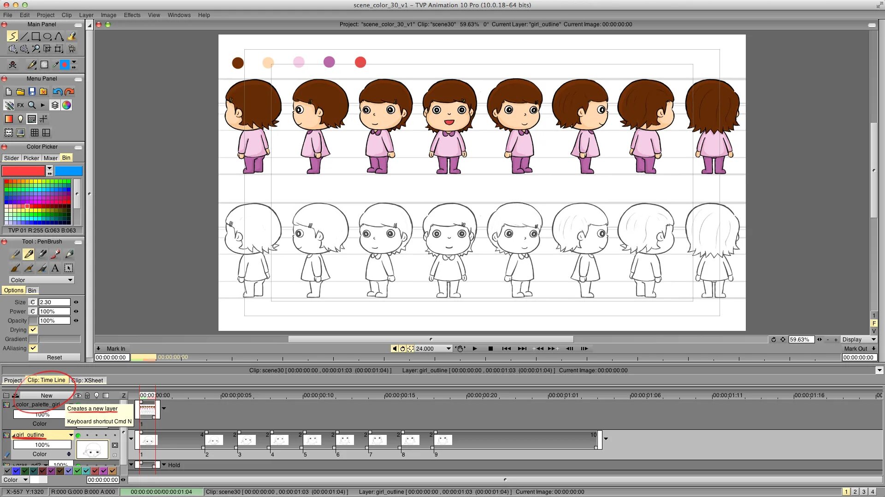Switch to Clip: XSheet tab
Screen dimensions: 885x497
[88, 381]
